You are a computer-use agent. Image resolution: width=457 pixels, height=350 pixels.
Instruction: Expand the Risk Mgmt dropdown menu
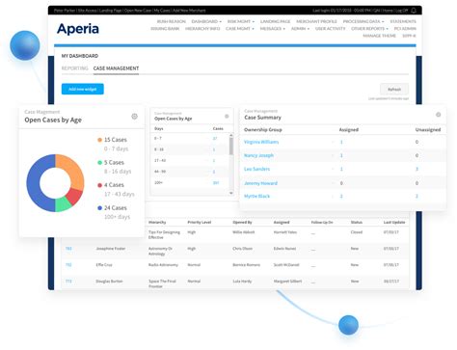click(x=241, y=21)
